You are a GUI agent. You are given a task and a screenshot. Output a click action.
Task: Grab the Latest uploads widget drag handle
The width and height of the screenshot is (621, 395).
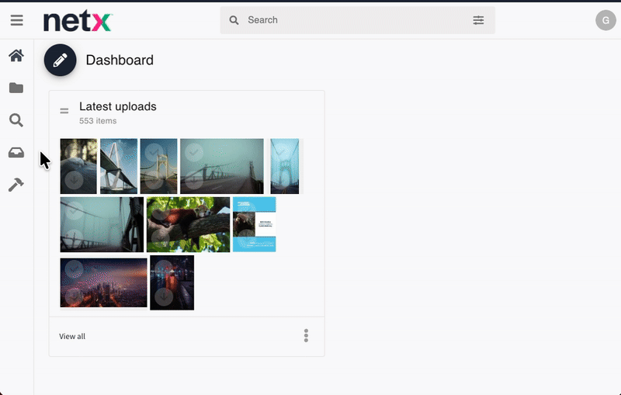(64, 111)
